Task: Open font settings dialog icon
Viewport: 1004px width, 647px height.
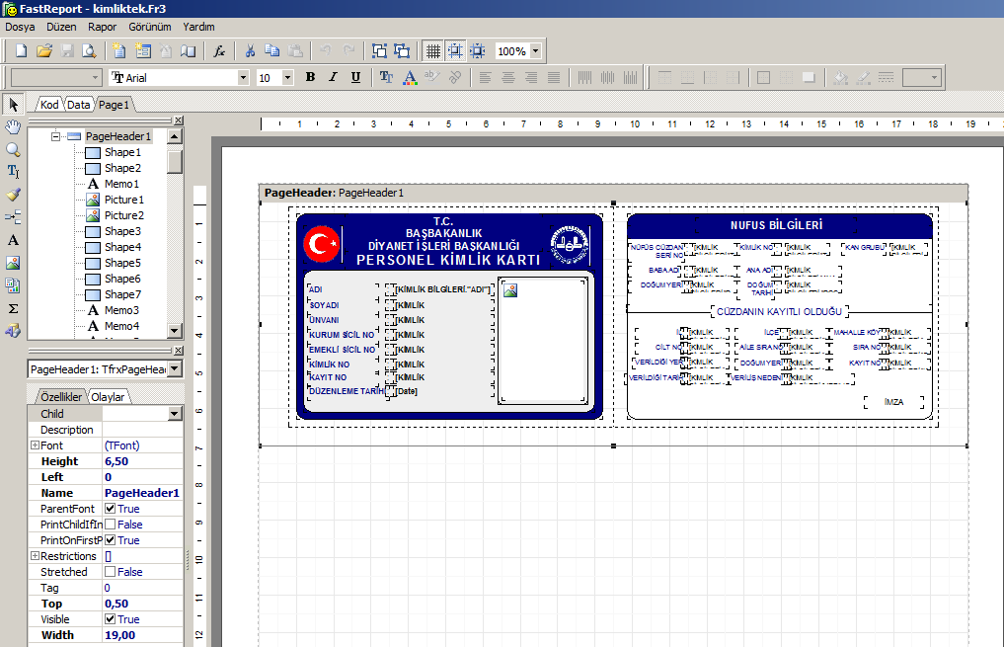Action: click(x=386, y=77)
